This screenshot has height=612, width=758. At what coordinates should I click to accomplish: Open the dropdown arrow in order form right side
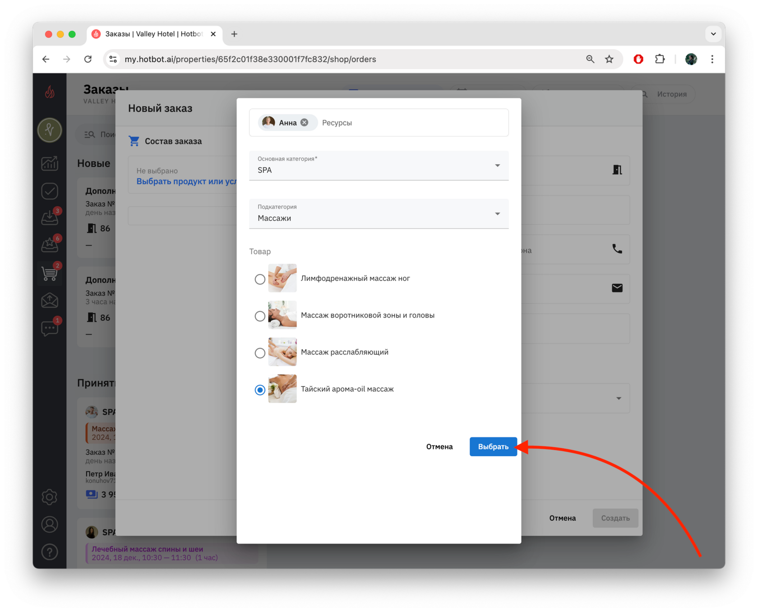(619, 399)
